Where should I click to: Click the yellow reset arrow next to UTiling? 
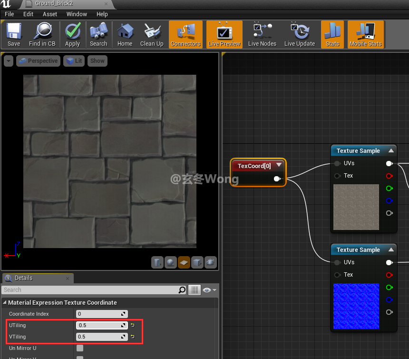click(x=132, y=325)
